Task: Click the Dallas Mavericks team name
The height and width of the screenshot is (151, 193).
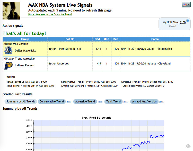Action: click(25, 51)
